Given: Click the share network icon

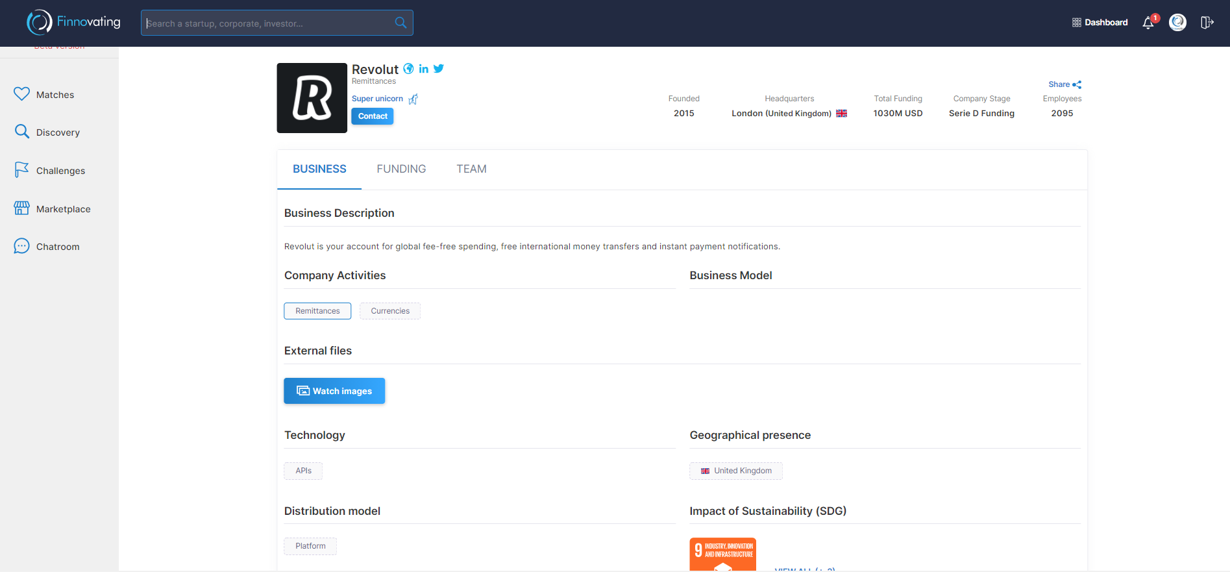Looking at the screenshot, I should pyautogui.click(x=1077, y=84).
